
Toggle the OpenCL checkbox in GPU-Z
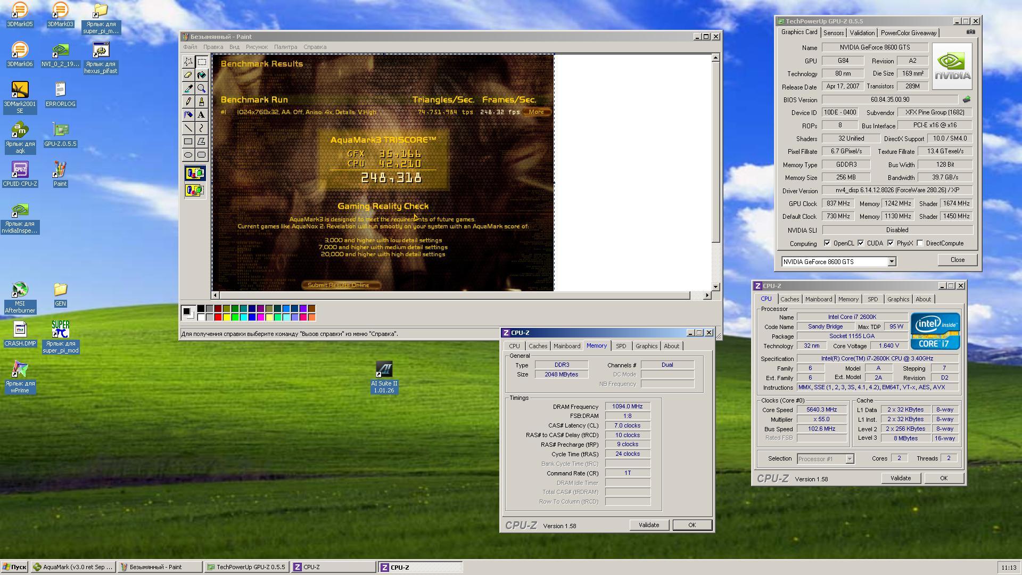pyautogui.click(x=827, y=243)
